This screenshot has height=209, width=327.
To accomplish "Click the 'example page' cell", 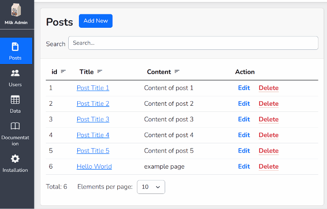I will click(x=164, y=167).
